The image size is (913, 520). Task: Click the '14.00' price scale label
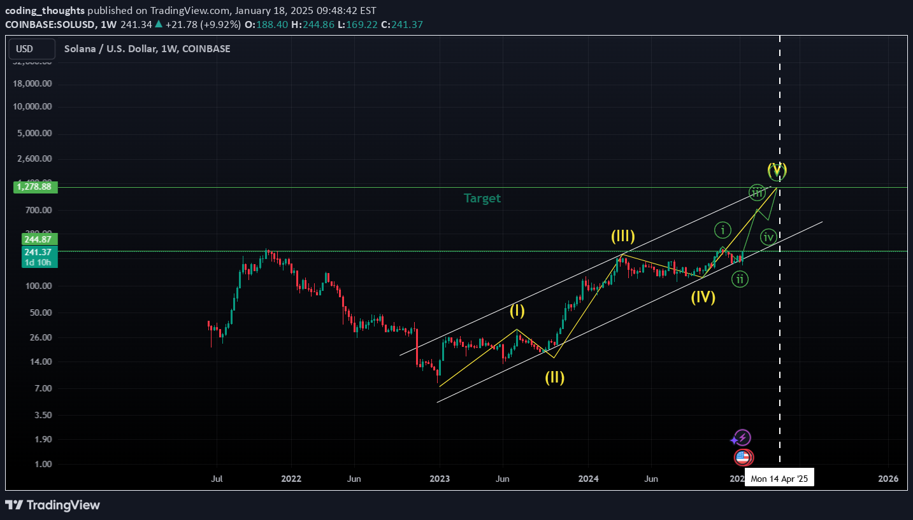40,362
